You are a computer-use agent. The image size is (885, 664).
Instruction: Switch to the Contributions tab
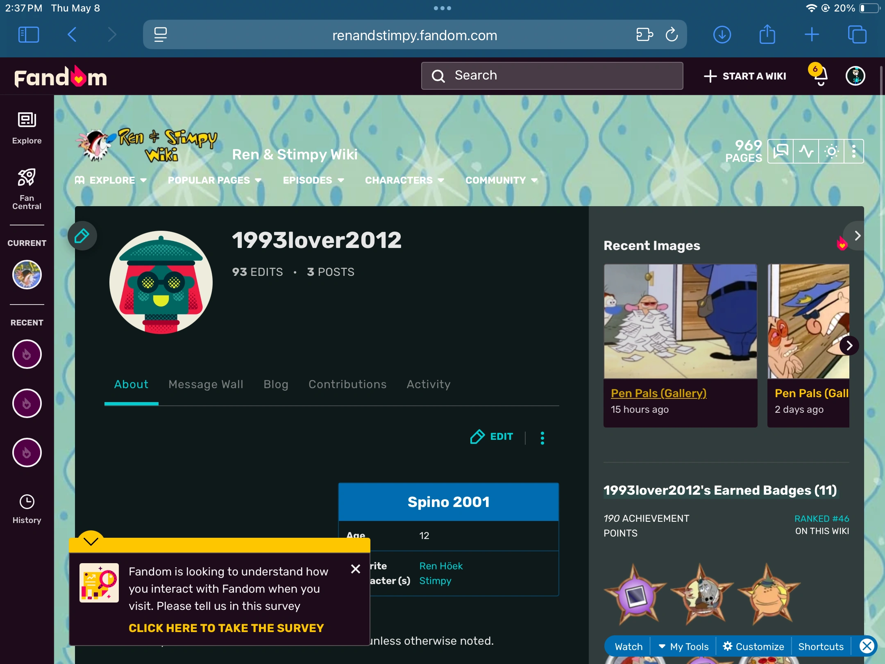[347, 384]
